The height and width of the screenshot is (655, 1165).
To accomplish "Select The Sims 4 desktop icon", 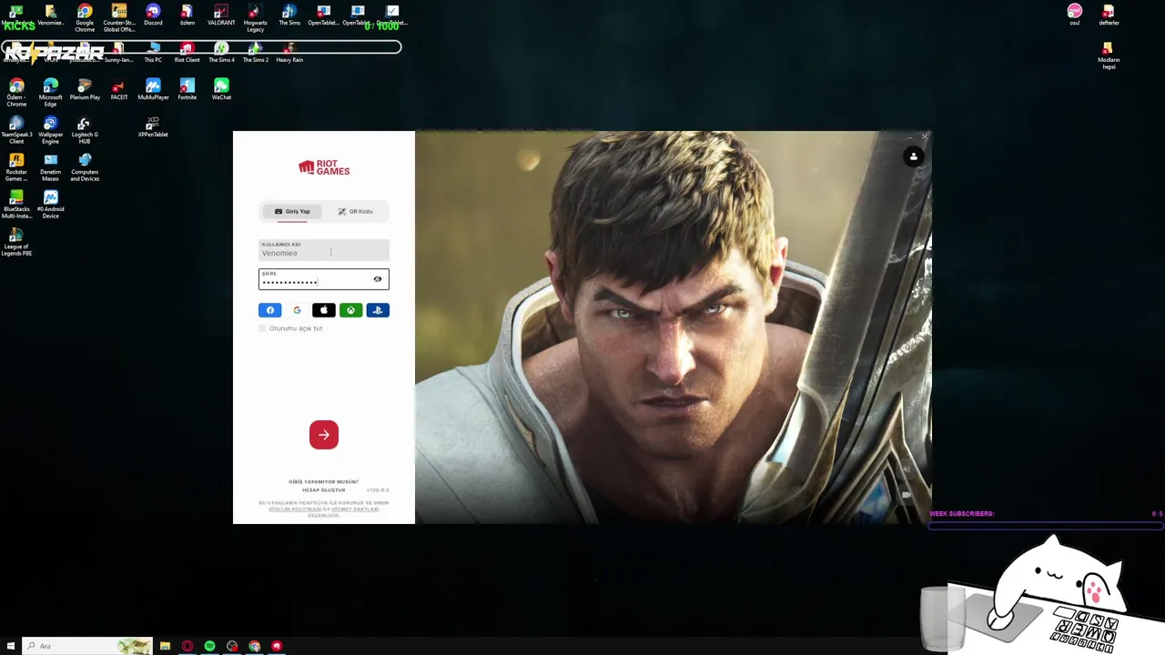I will pyautogui.click(x=221, y=53).
